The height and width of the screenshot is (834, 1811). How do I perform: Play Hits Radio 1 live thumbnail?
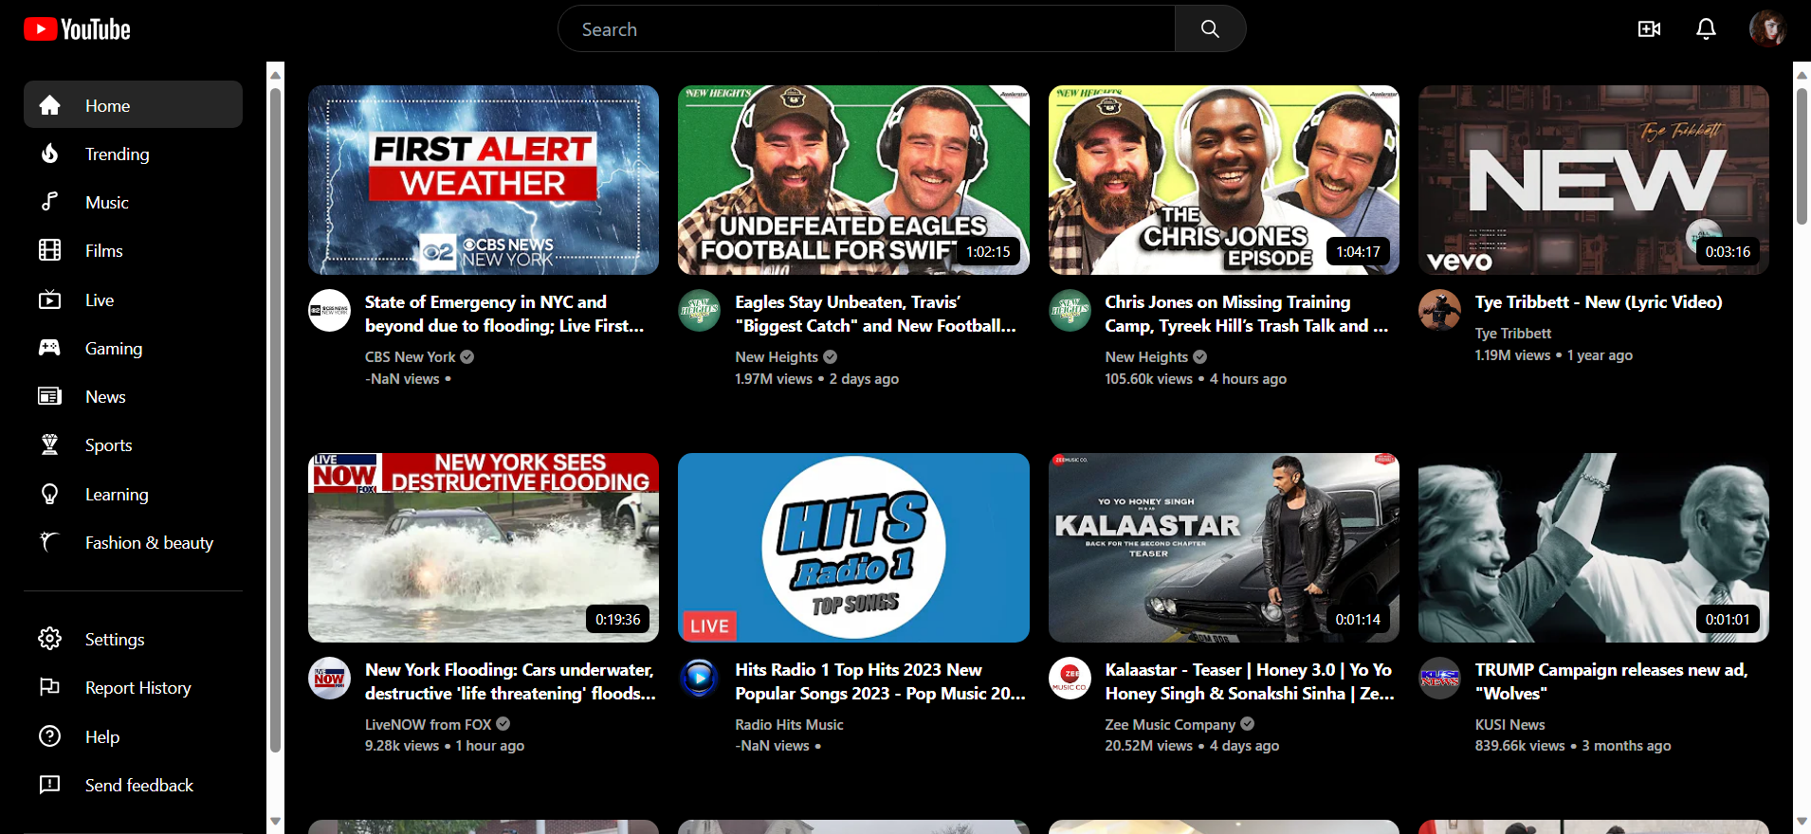click(853, 548)
